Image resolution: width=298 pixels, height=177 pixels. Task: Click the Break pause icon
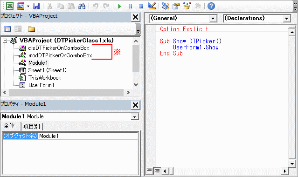tap(130, 6)
